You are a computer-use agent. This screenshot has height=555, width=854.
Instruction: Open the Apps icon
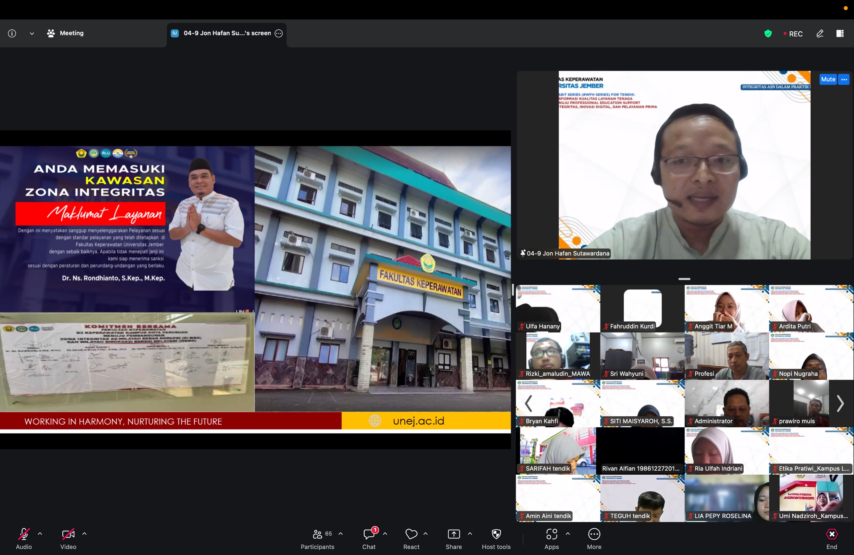point(551,539)
